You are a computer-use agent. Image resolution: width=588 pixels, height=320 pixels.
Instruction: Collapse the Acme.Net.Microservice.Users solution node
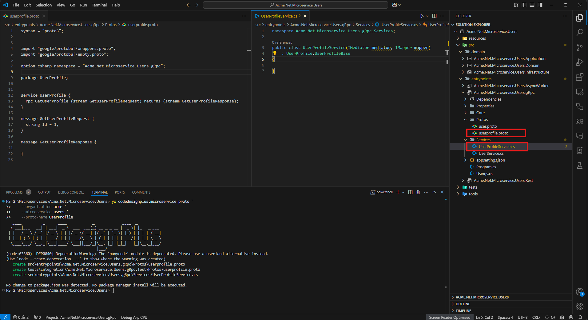455,31
